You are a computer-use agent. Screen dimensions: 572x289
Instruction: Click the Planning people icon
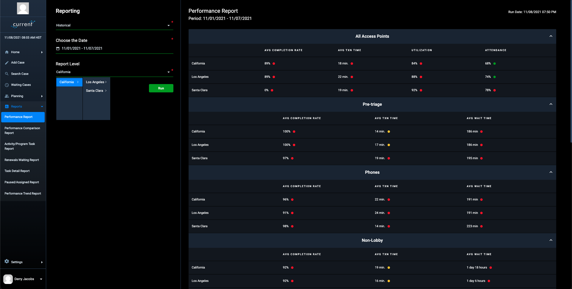tap(7, 96)
